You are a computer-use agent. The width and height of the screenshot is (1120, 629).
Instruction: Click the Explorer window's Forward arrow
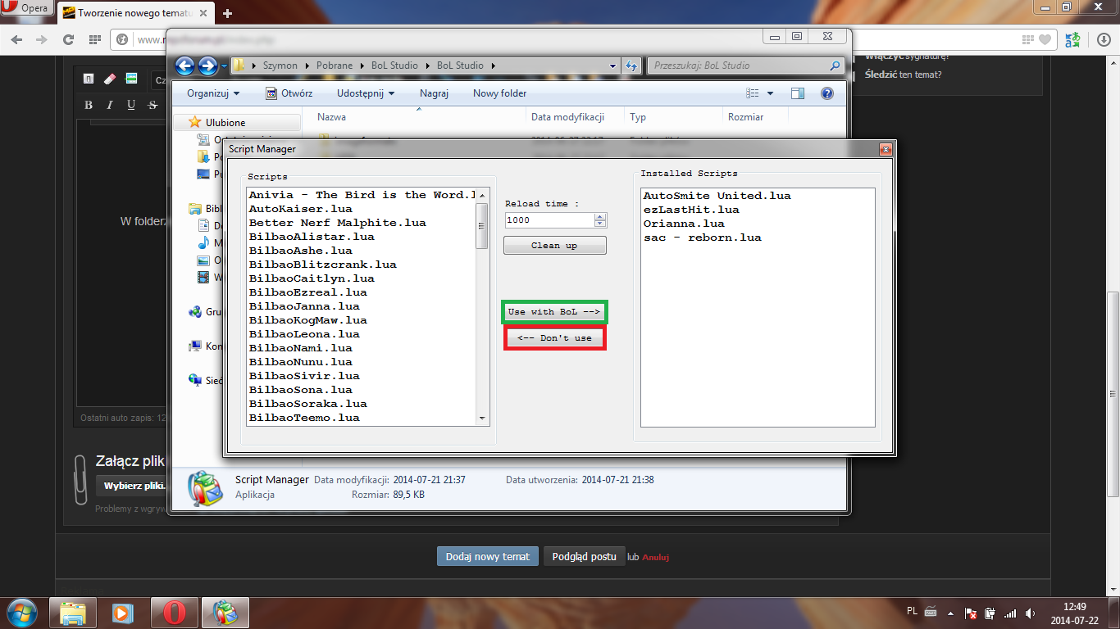207,66
